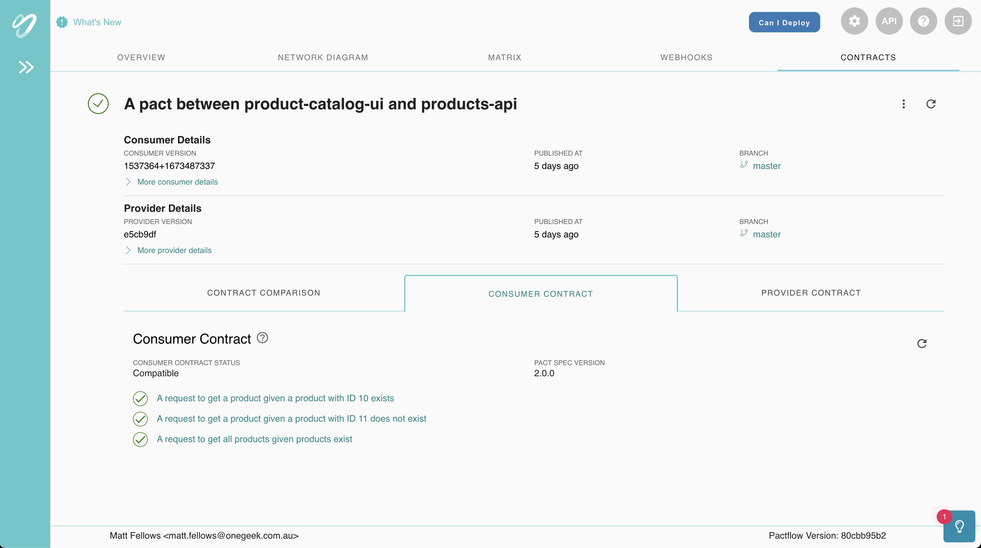Refresh the pact using top refresh icon
981x548 pixels.
click(931, 104)
